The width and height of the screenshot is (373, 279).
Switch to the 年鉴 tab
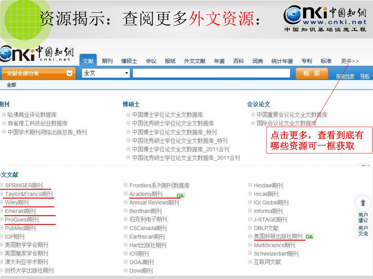pyautogui.click(x=219, y=61)
